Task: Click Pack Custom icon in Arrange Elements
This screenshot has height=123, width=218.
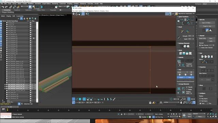Action: pos(179,89)
